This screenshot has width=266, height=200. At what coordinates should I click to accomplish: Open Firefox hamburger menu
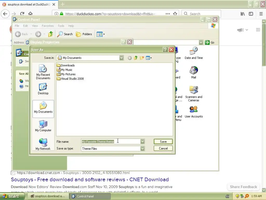coord(261,14)
